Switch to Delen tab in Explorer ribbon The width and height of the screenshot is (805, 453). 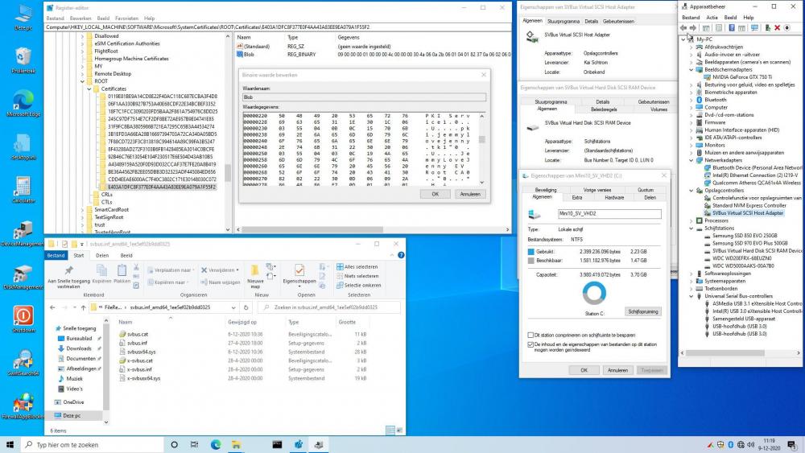click(x=102, y=255)
